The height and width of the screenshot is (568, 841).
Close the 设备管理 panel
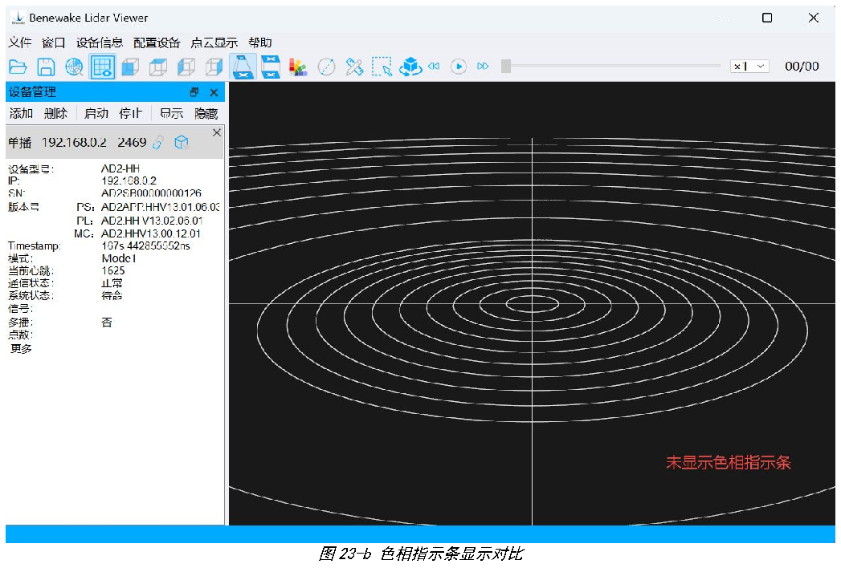point(214,92)
